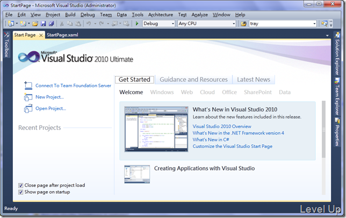346x218 pixels.
Task: Click the What's New IDE screenshot thumbnail
Action: [156, 129]
